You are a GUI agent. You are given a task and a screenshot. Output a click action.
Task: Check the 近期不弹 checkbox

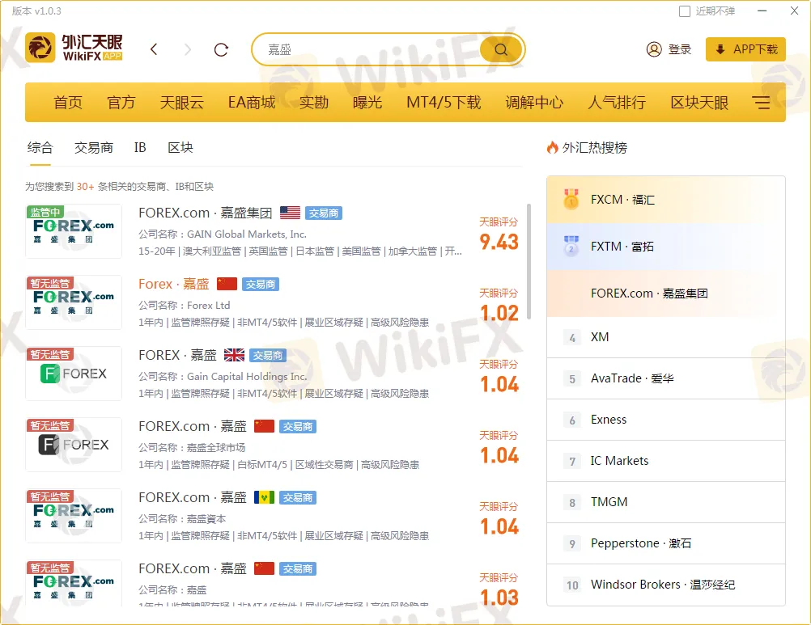pos(683,11)
